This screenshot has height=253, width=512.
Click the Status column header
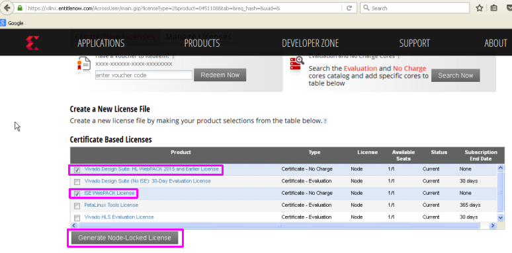click(439, 152)
